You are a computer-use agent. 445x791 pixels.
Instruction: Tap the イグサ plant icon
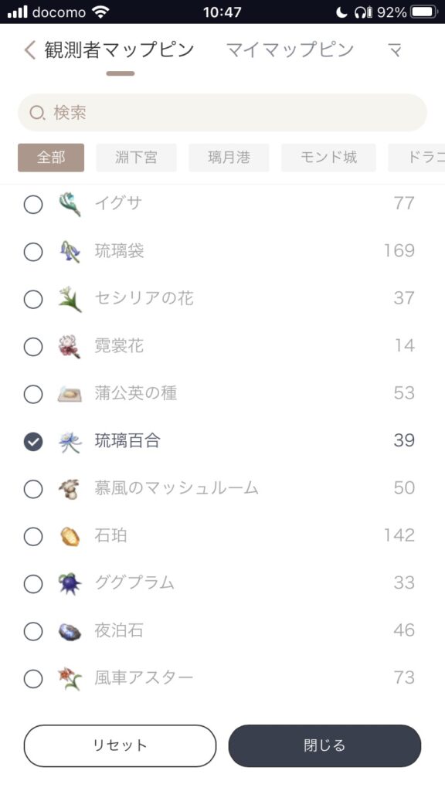click(70, 204)
